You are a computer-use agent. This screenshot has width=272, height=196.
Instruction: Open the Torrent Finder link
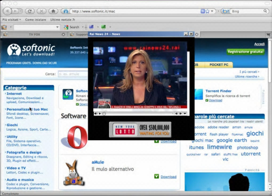point(218,91)
